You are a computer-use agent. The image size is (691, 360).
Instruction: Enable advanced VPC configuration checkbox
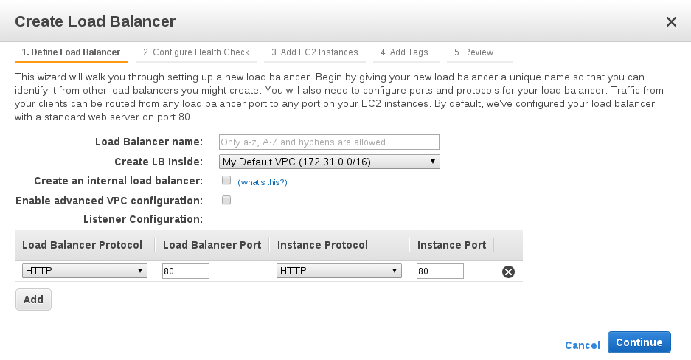pyautogui.click(x=226, y=200)
